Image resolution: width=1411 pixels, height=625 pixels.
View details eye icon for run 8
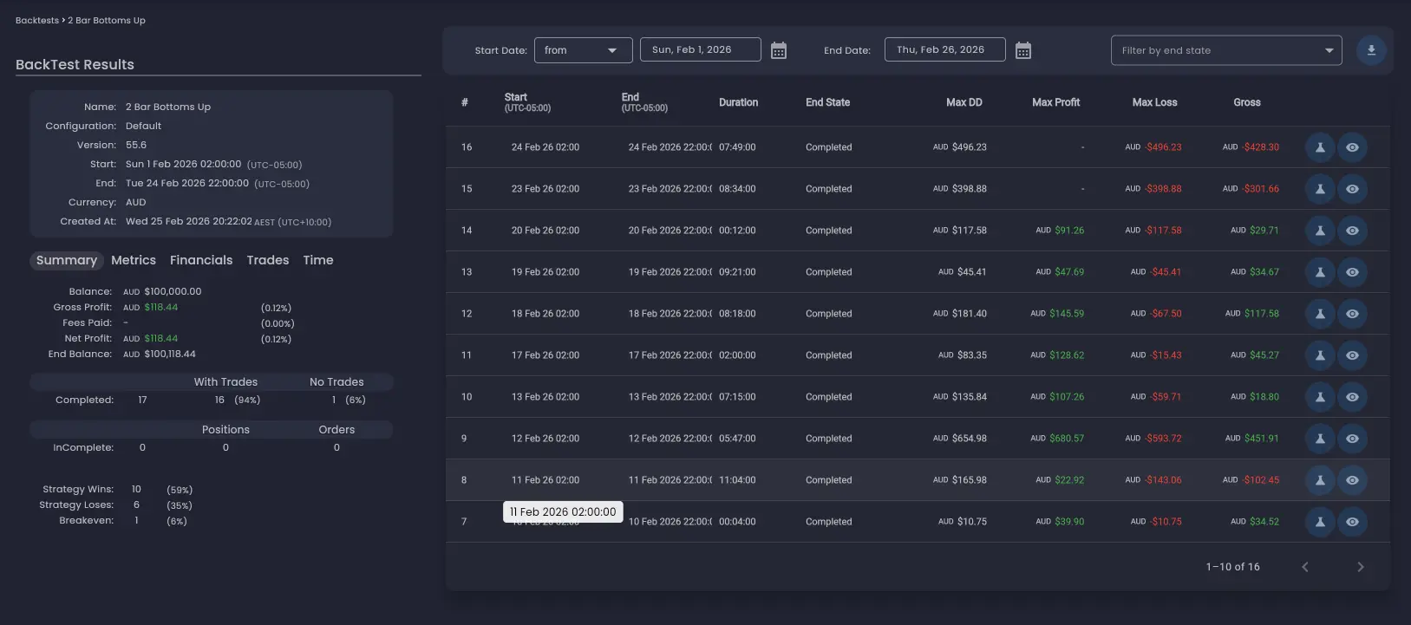pyautogui.click(x=1352, y=480)
